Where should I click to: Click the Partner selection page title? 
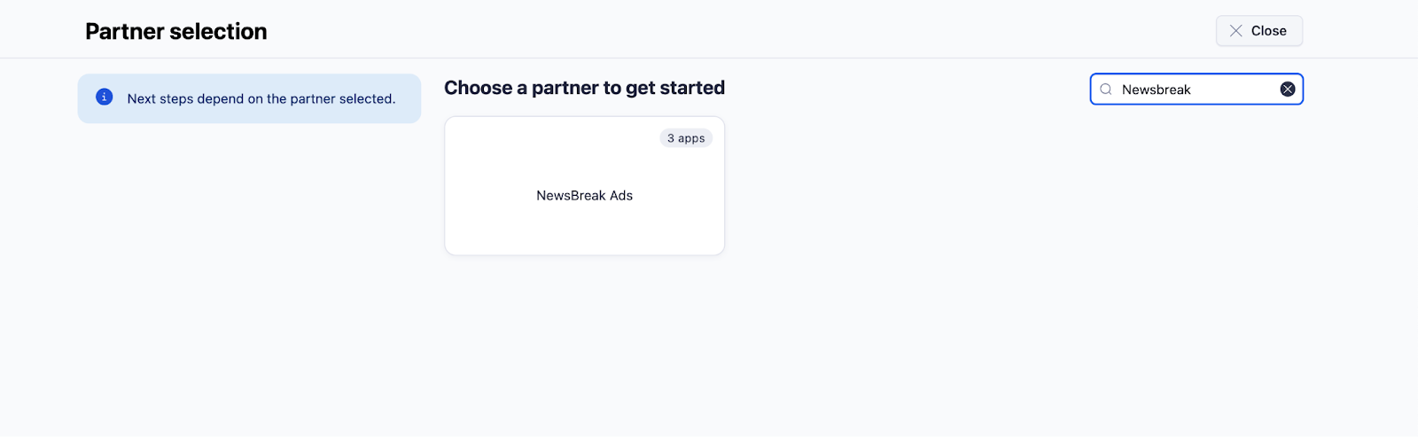click(x=176, y=32)
